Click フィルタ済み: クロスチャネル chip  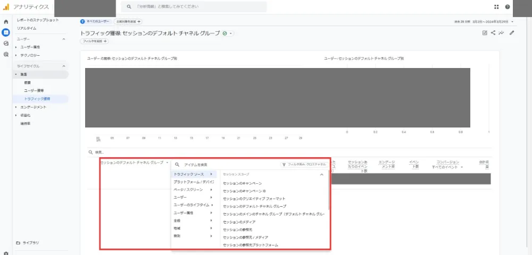304,165
